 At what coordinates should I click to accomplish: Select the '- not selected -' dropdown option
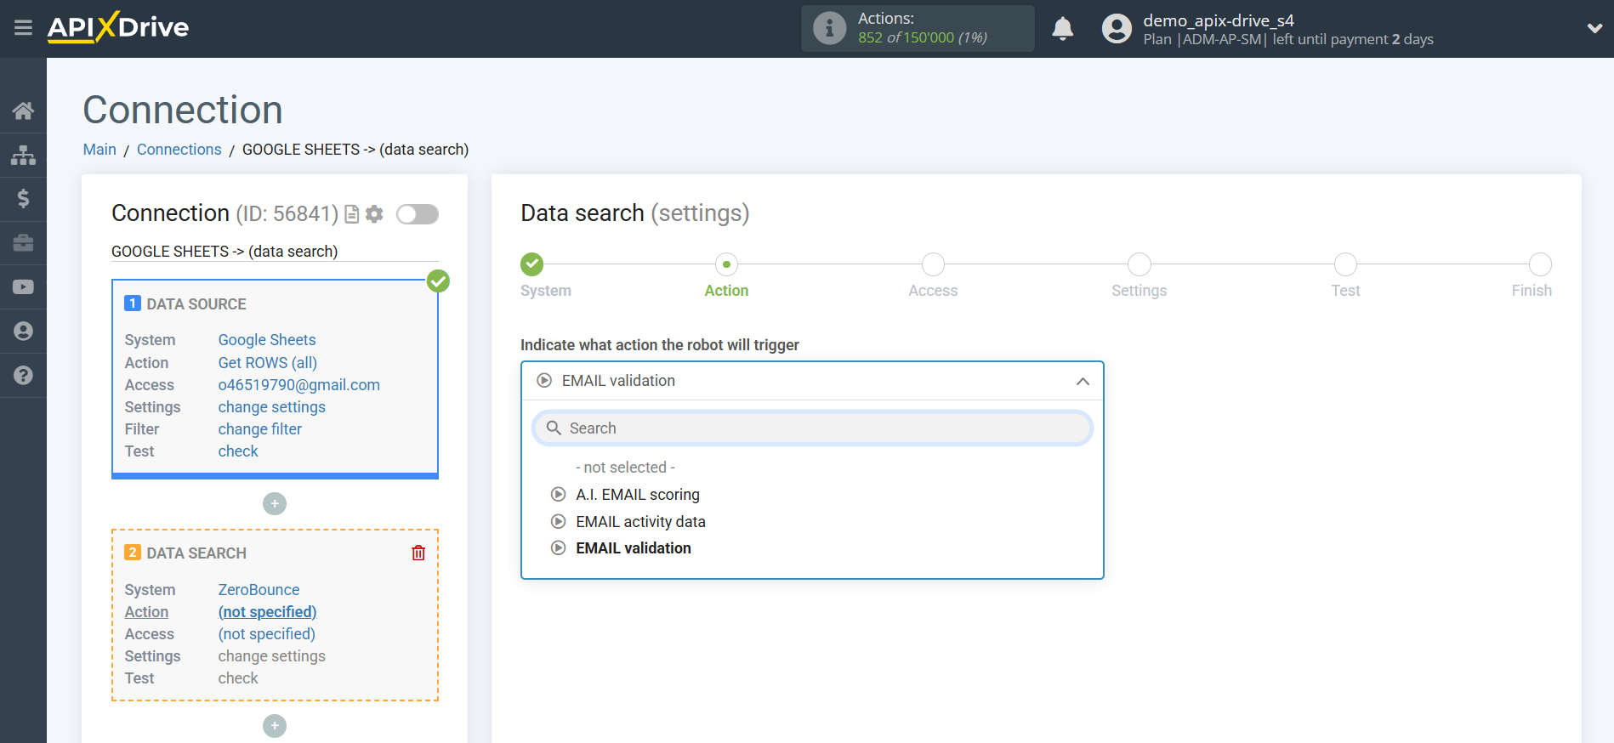click(624, 468)
